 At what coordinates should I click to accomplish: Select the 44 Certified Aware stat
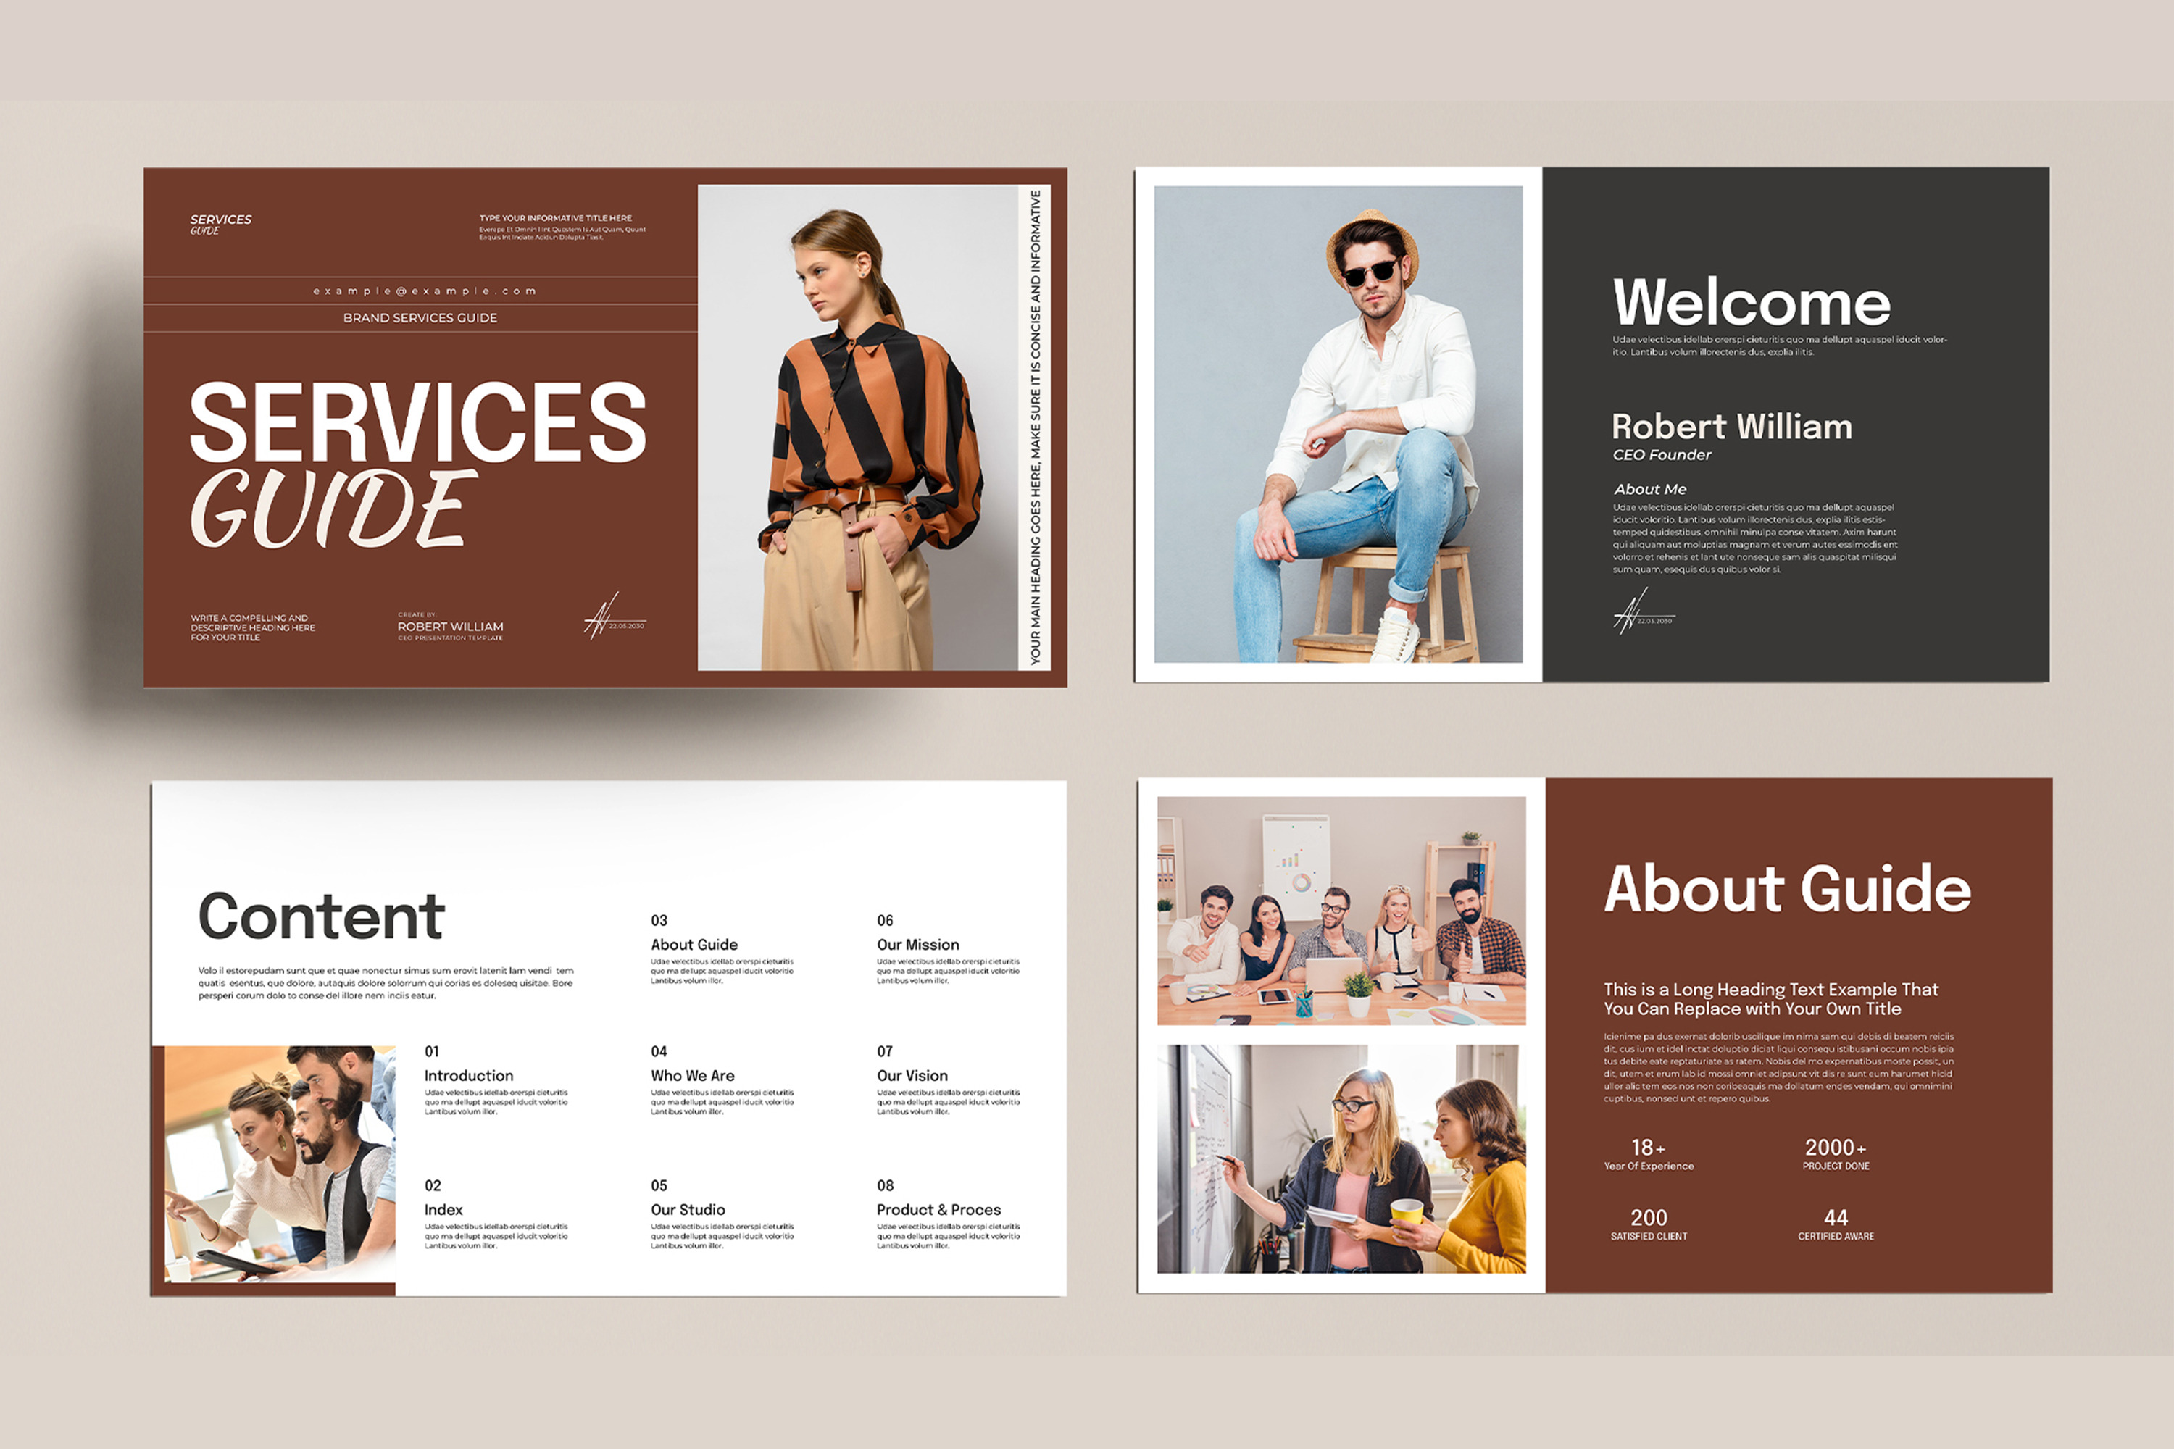pos(1836,1224)
